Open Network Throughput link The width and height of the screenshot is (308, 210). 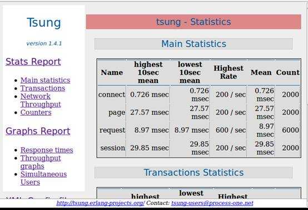coord(41,100)
